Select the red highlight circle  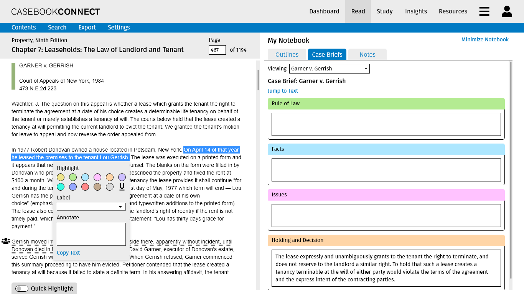(x=85, y=187)
